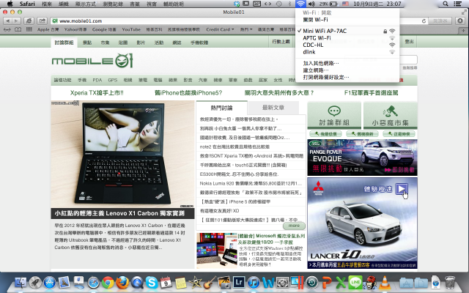
Task: Open Skype from the dock
Action: pyautogui.click(x=152, y=282)
